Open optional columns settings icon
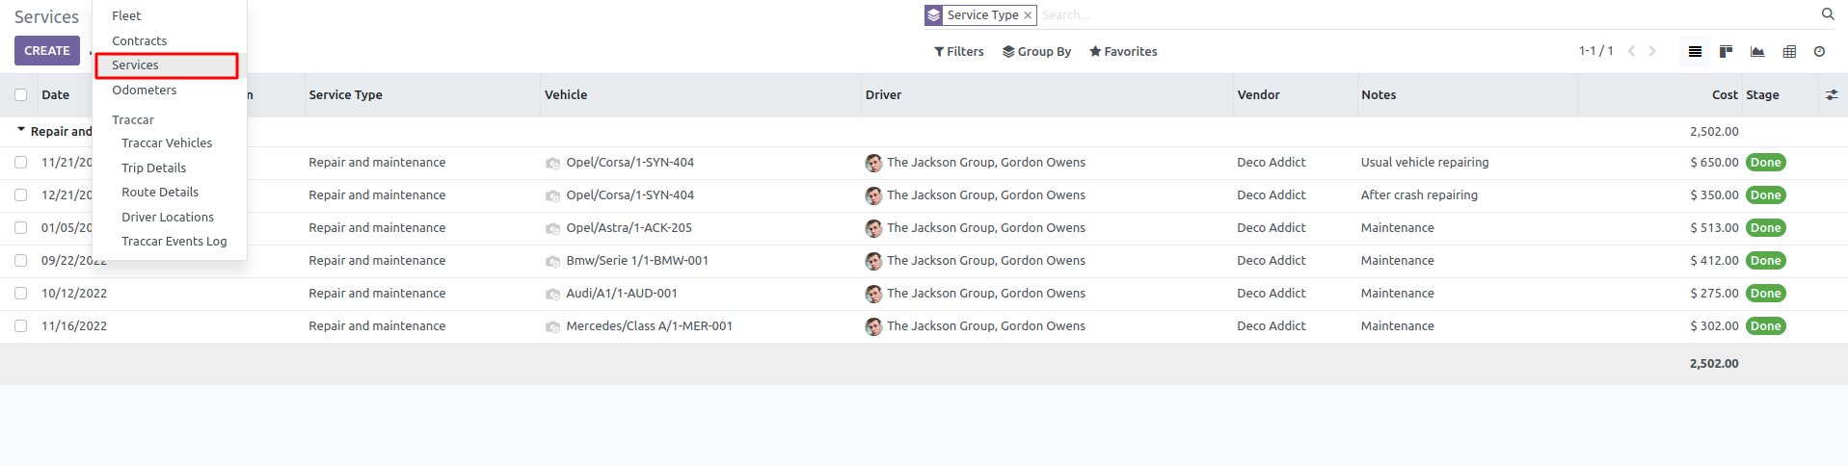Viewport: 1848px width, 465px height. [1831, 95]
